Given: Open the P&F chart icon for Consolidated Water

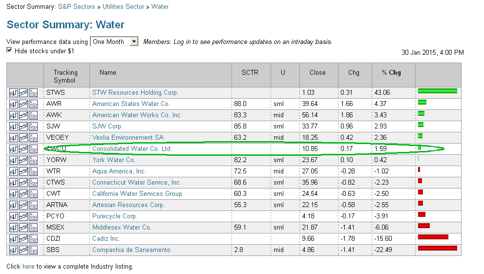Looking at the screenshot, I should (33, 149).
